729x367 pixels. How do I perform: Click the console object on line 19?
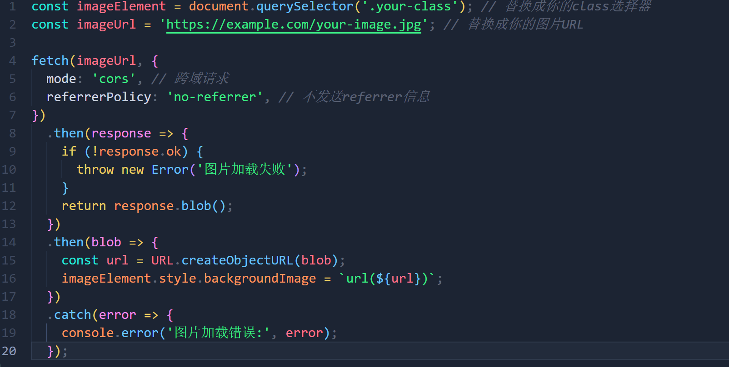click(x=88, y=333)
